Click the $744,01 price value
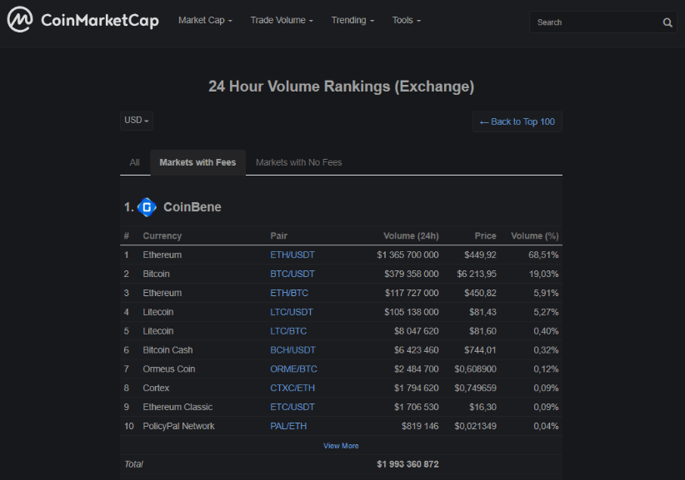The height and width of the screenshot is (480, 685). (480, 350)
